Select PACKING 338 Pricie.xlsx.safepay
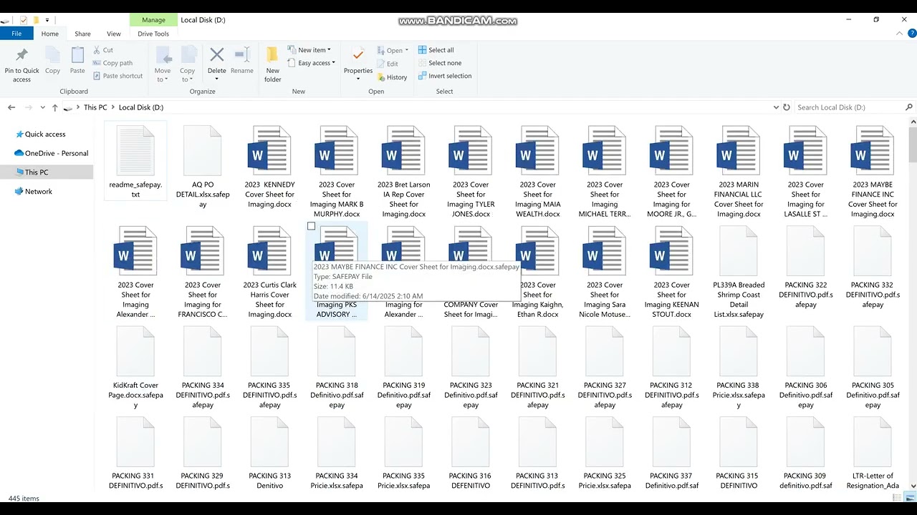The image size is (917, 515). (x=739, y=368)
